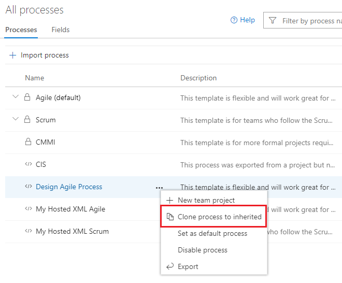Viewport: 342px width, 283px height.
Task: Click the lock icon beside Agile (default)
Action: [27, 97]
